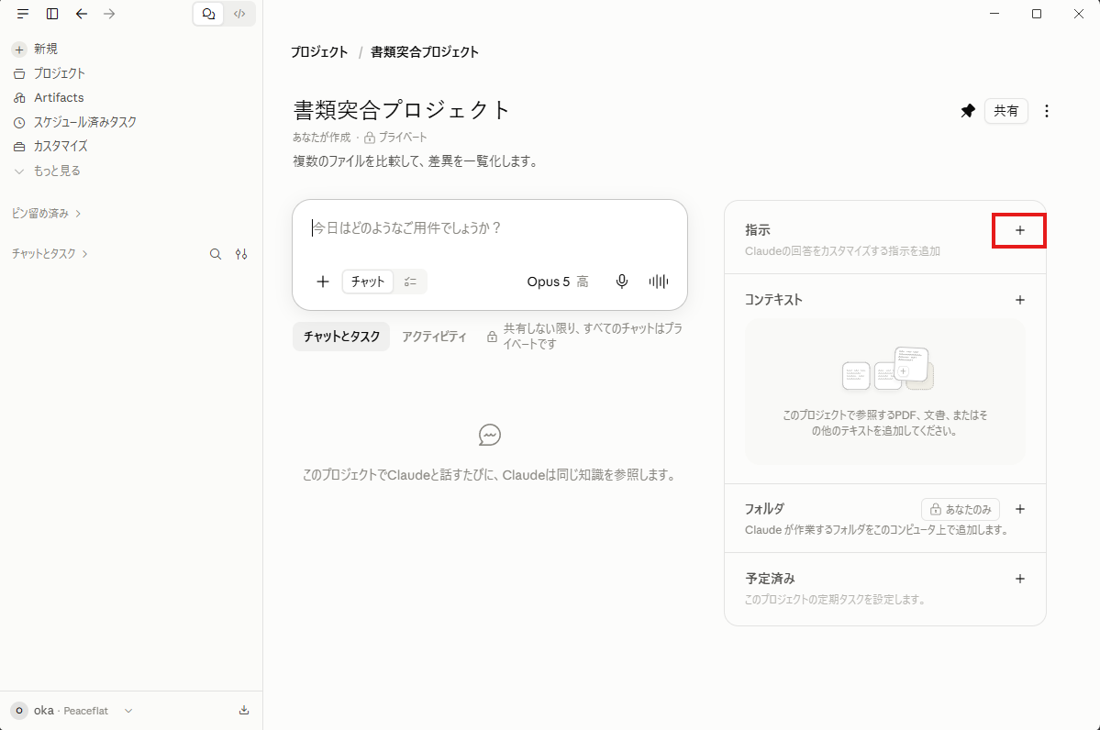This screenshot has height=730, width=1100.
Task: Add a folder with the フォルダ plus icon
Action: [1020, 510]
